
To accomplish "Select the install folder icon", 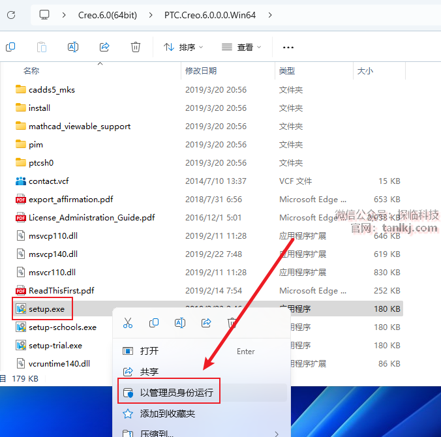I will (21, 108).
